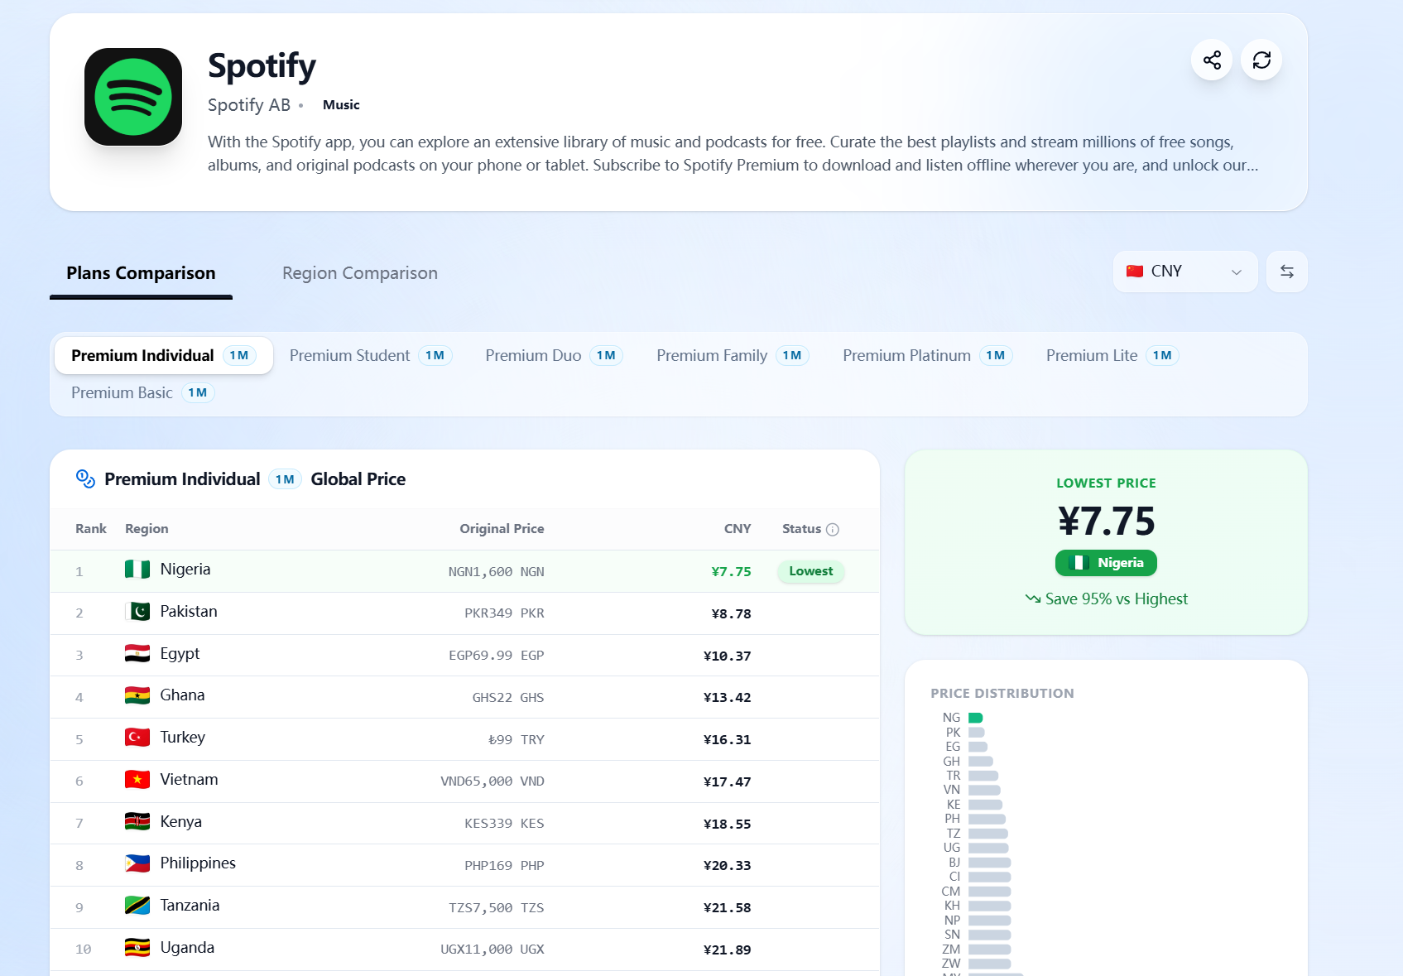The height and width of the screenshot is (976, 1403).
Task: Select the Premium Lite plan
Action: (1112, 355)
